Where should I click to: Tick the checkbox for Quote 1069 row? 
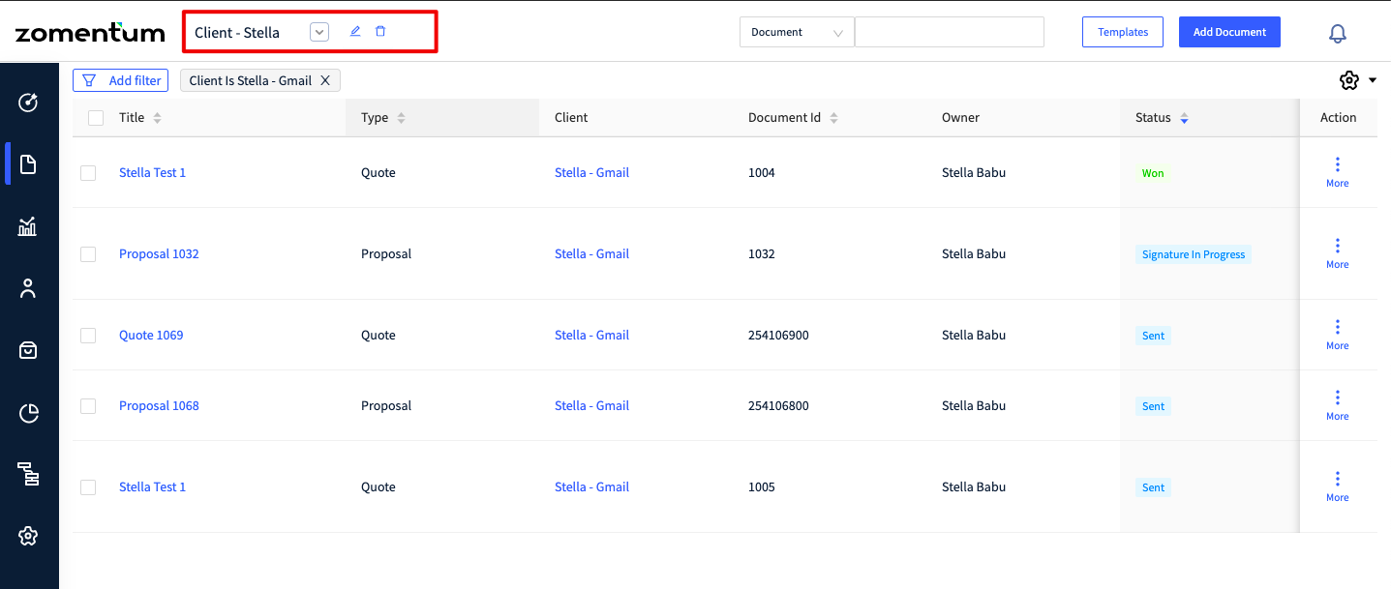click(x=88, y=336)
